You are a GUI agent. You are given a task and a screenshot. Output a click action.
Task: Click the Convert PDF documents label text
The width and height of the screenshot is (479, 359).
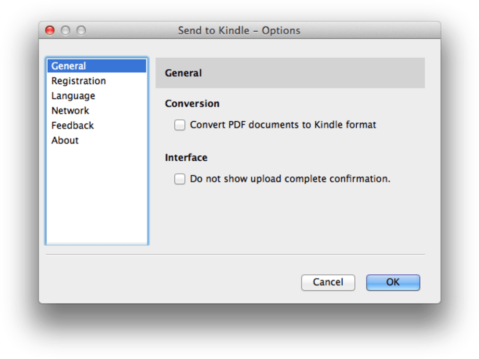point(283,125)
